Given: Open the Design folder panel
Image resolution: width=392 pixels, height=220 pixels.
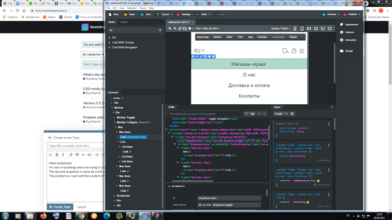Looking at the screenshot, I should (x=346, y=51).
